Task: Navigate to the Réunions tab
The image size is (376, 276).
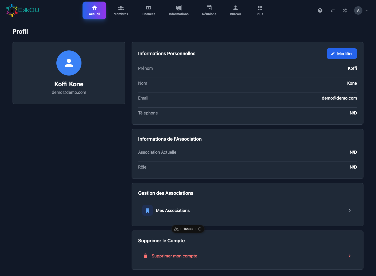Action: coord(209,10)
